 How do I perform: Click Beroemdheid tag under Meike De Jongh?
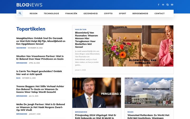tap(22, 114)
